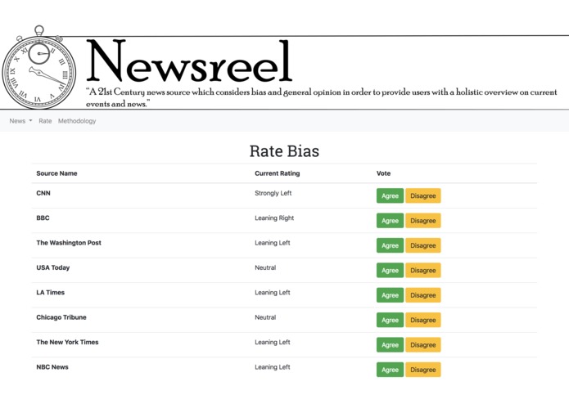Image resolution: width=569 pixels, height=404 pixels.
Task: Select Chicago Tribune's Neutral rating text
Action: coord(265,317)
